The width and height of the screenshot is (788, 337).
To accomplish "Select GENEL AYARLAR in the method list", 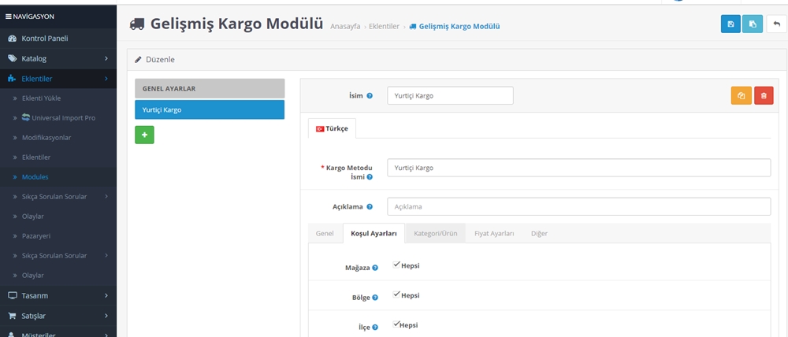I will [210, 88].
